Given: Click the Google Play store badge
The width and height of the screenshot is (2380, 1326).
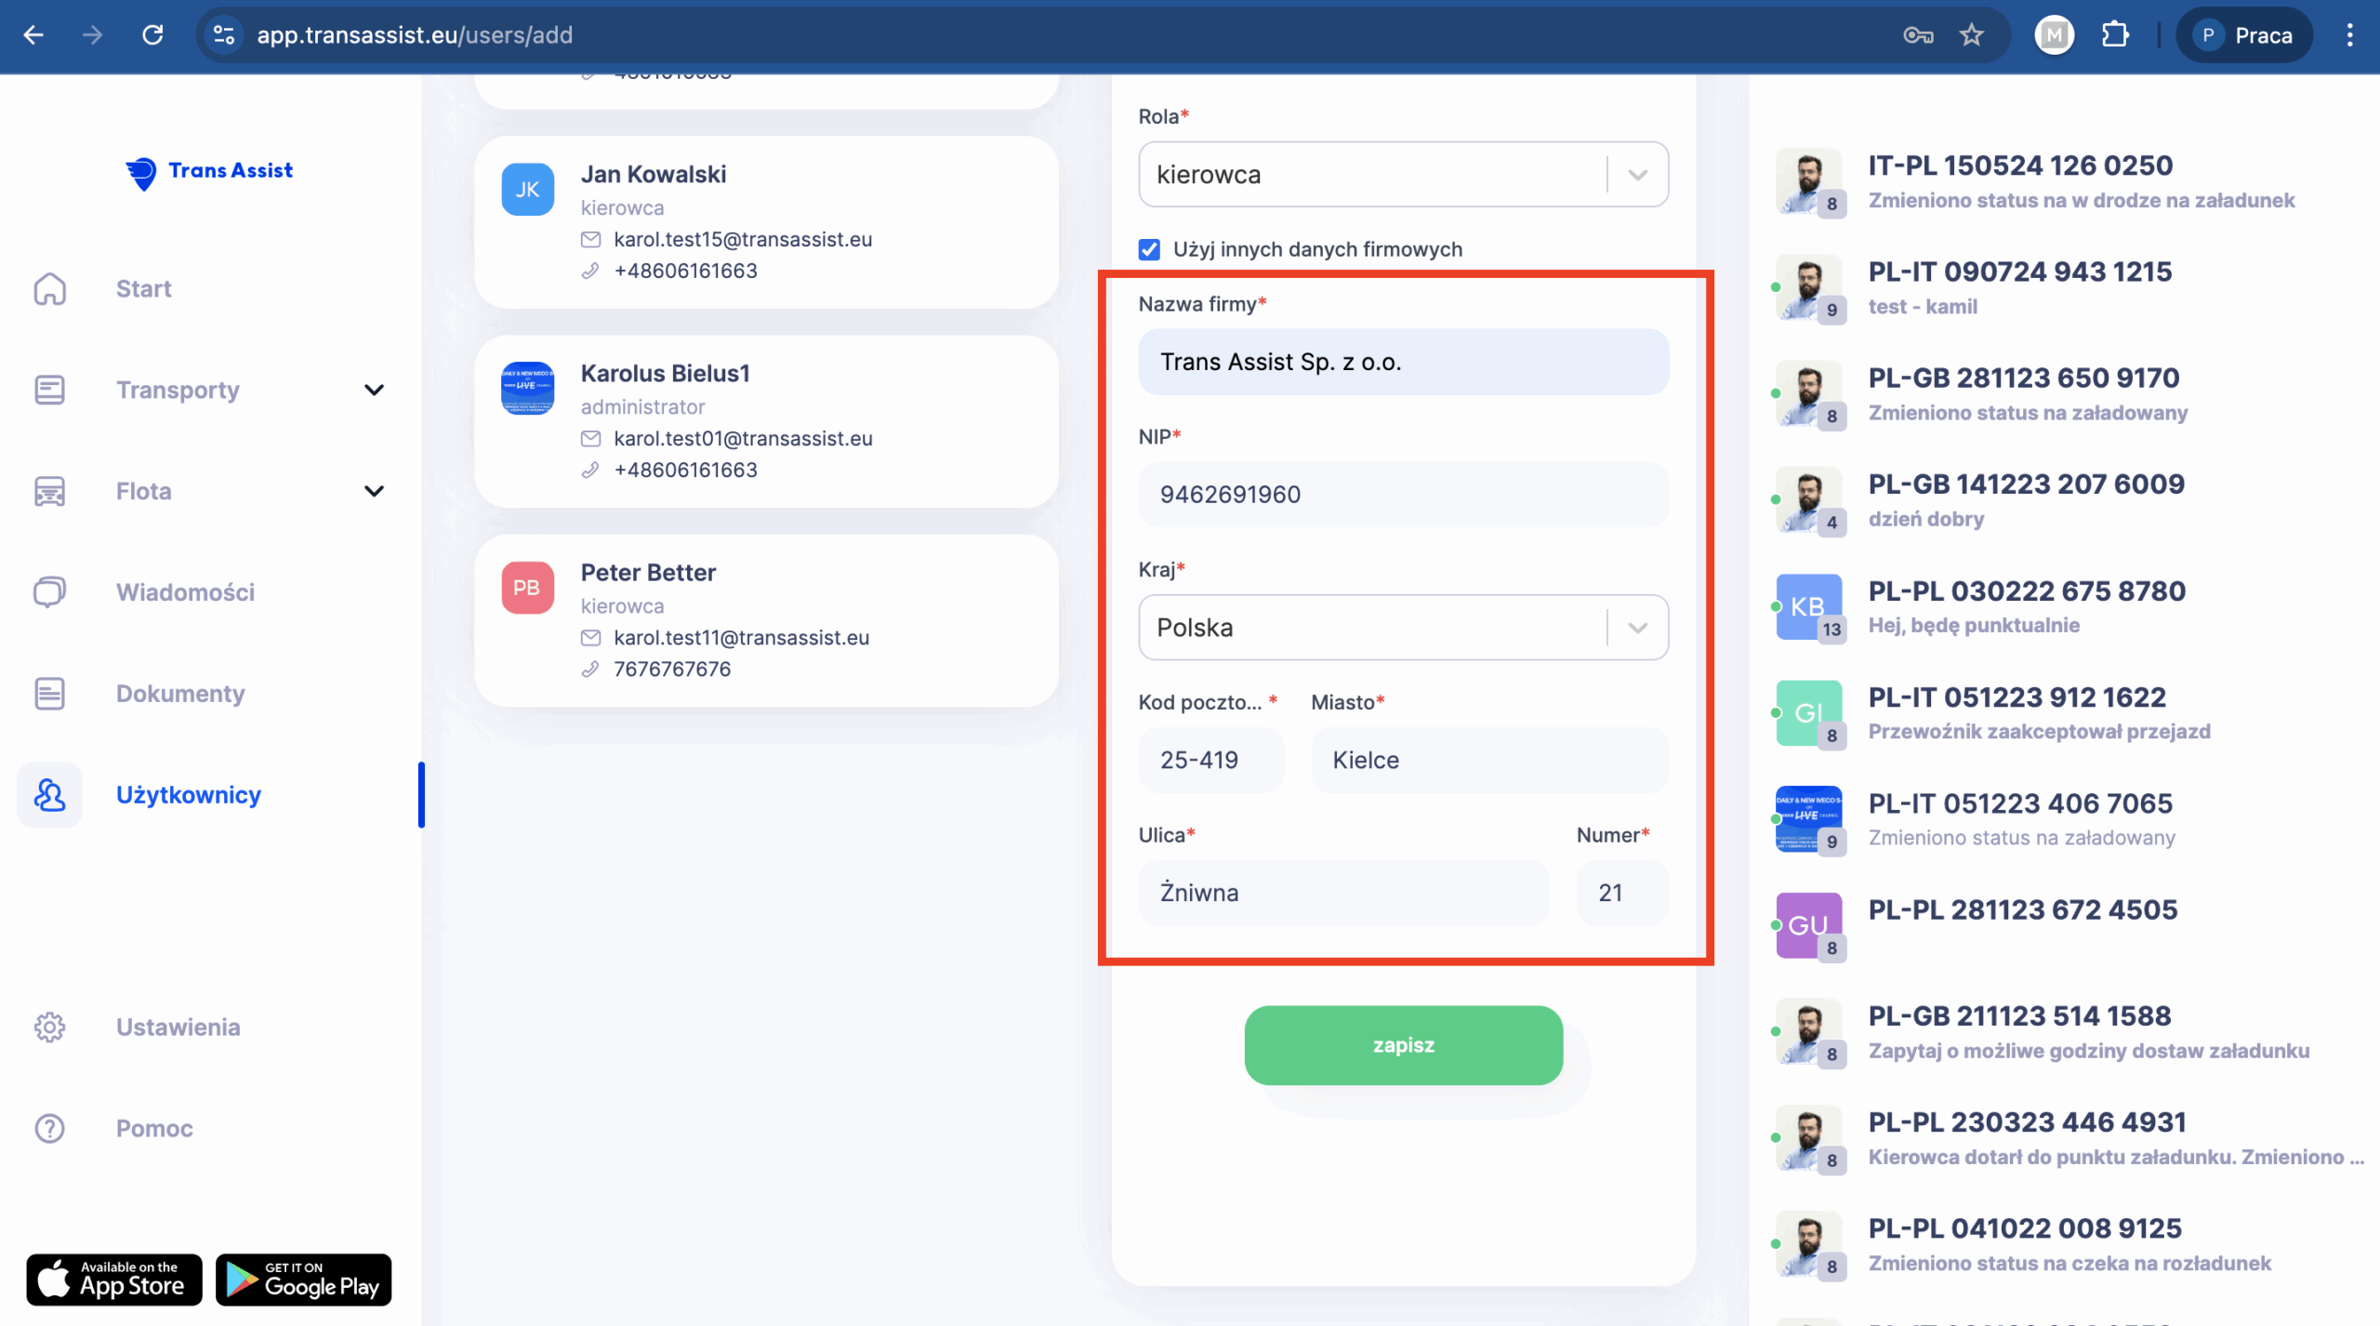Looking at the screenshot, I should click(x=303, y=1280).
